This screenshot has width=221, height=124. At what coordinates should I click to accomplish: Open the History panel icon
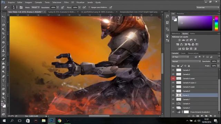pos(167,16)
